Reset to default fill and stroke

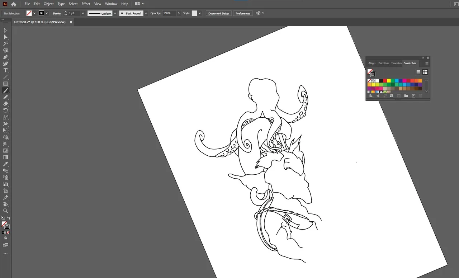click(3, 218)
